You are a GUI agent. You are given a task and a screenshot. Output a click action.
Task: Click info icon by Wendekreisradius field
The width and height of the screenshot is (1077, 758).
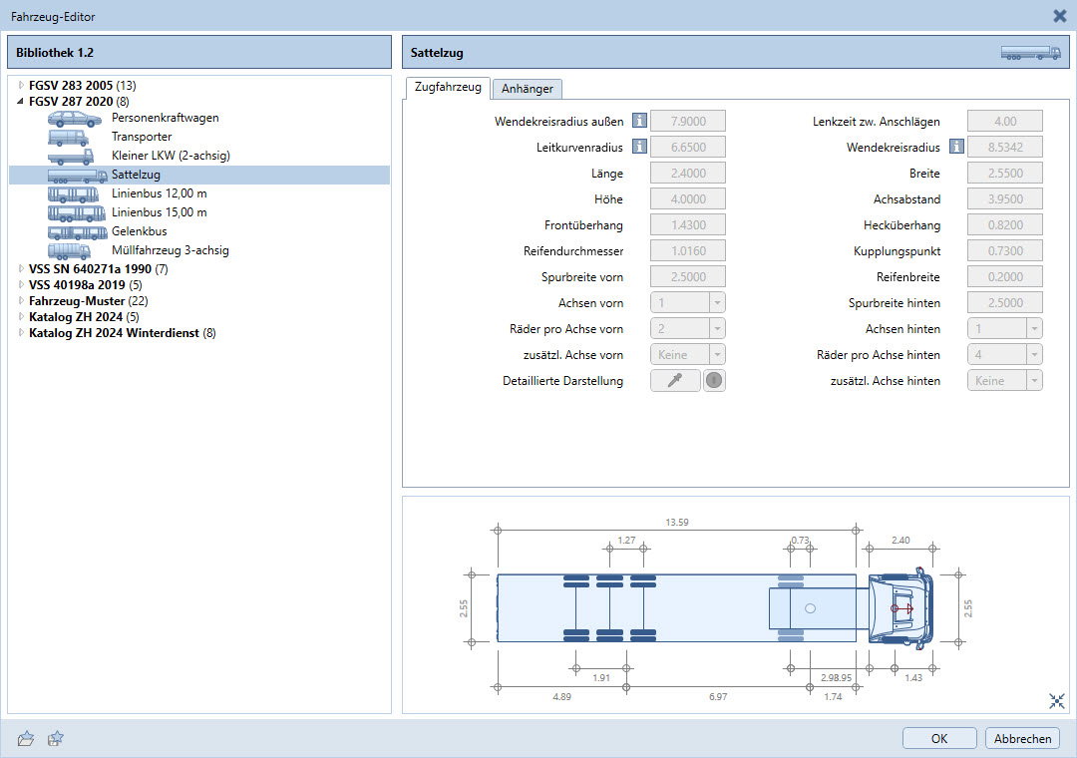[956, 148]
